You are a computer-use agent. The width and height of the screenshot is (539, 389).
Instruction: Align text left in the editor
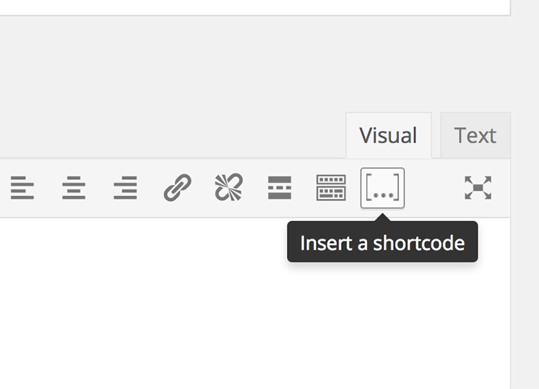22,188
